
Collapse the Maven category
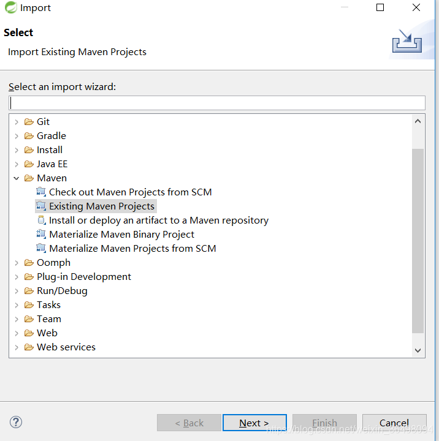[17, 178]
